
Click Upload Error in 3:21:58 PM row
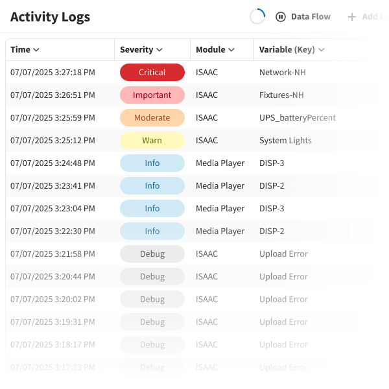point(283,254)
